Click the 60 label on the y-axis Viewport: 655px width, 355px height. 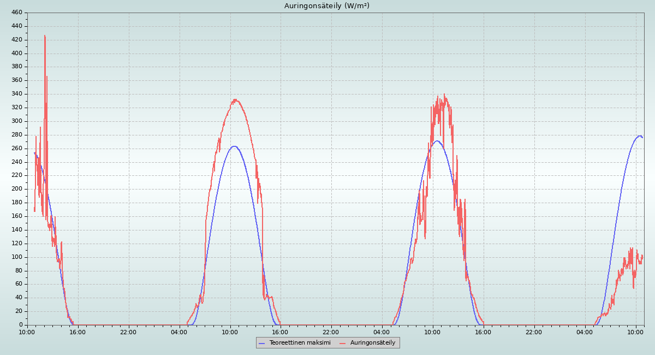point(18,284)
